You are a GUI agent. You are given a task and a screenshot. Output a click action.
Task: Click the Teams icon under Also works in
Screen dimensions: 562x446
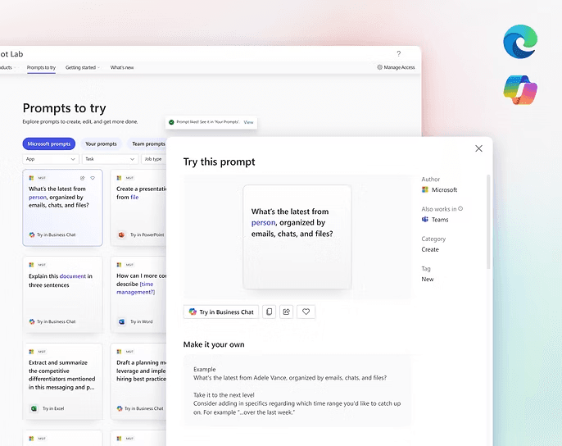coord(425,219)
